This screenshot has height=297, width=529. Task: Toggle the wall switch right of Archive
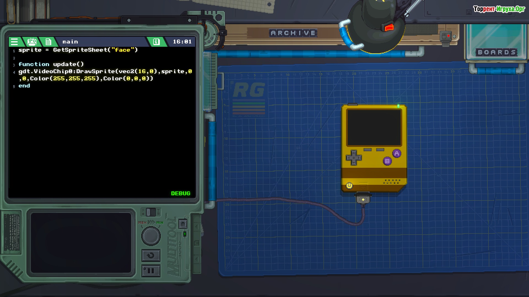[x=445, y=37]
